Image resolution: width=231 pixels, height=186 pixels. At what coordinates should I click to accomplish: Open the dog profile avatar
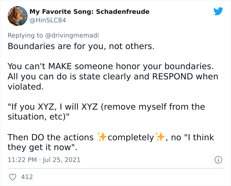[x=17, y=16]
